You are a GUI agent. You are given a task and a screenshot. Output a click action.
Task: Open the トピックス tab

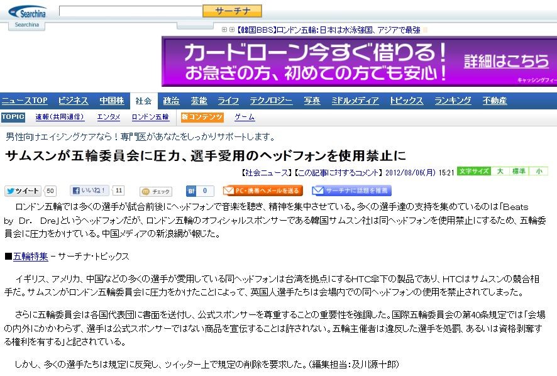point(406,101)
